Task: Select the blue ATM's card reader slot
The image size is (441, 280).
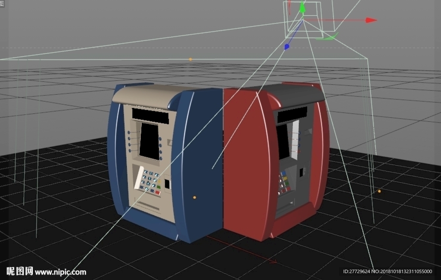Action: [x=167, y=184]
